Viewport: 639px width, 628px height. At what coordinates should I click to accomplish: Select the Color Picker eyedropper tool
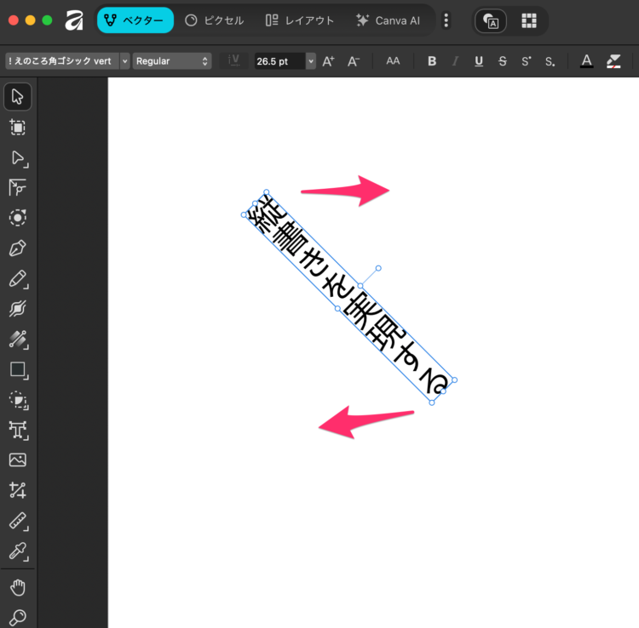click(x=18, y=550)
